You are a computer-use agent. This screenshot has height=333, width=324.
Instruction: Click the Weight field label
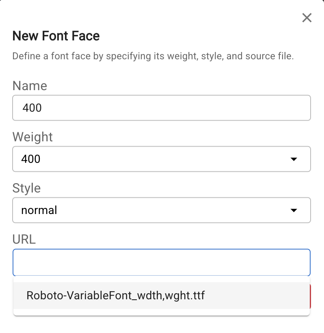tap(32, 137)
